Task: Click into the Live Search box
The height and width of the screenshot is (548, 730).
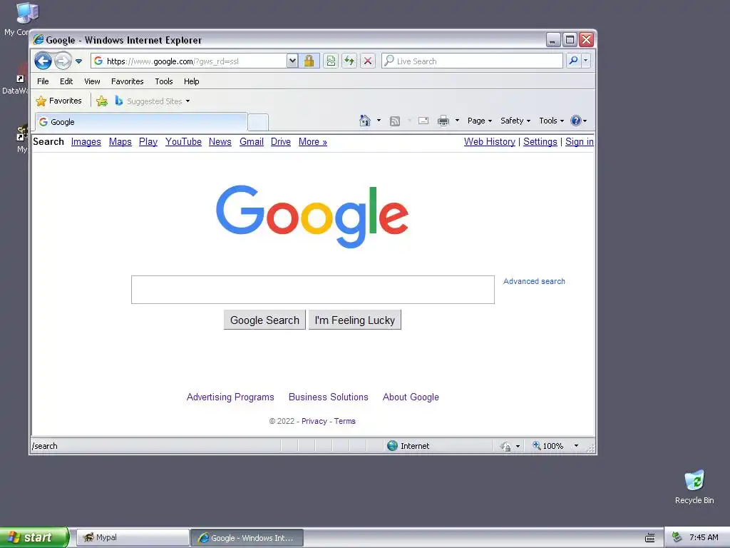Action: [x=472, y=61]
